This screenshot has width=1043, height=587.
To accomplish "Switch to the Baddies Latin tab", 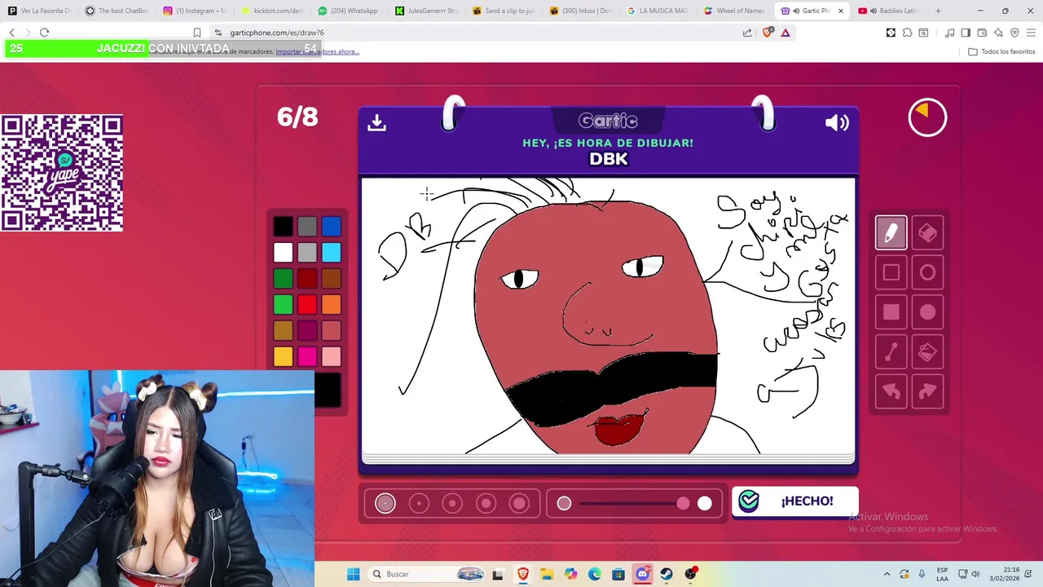I will (889, 11).
